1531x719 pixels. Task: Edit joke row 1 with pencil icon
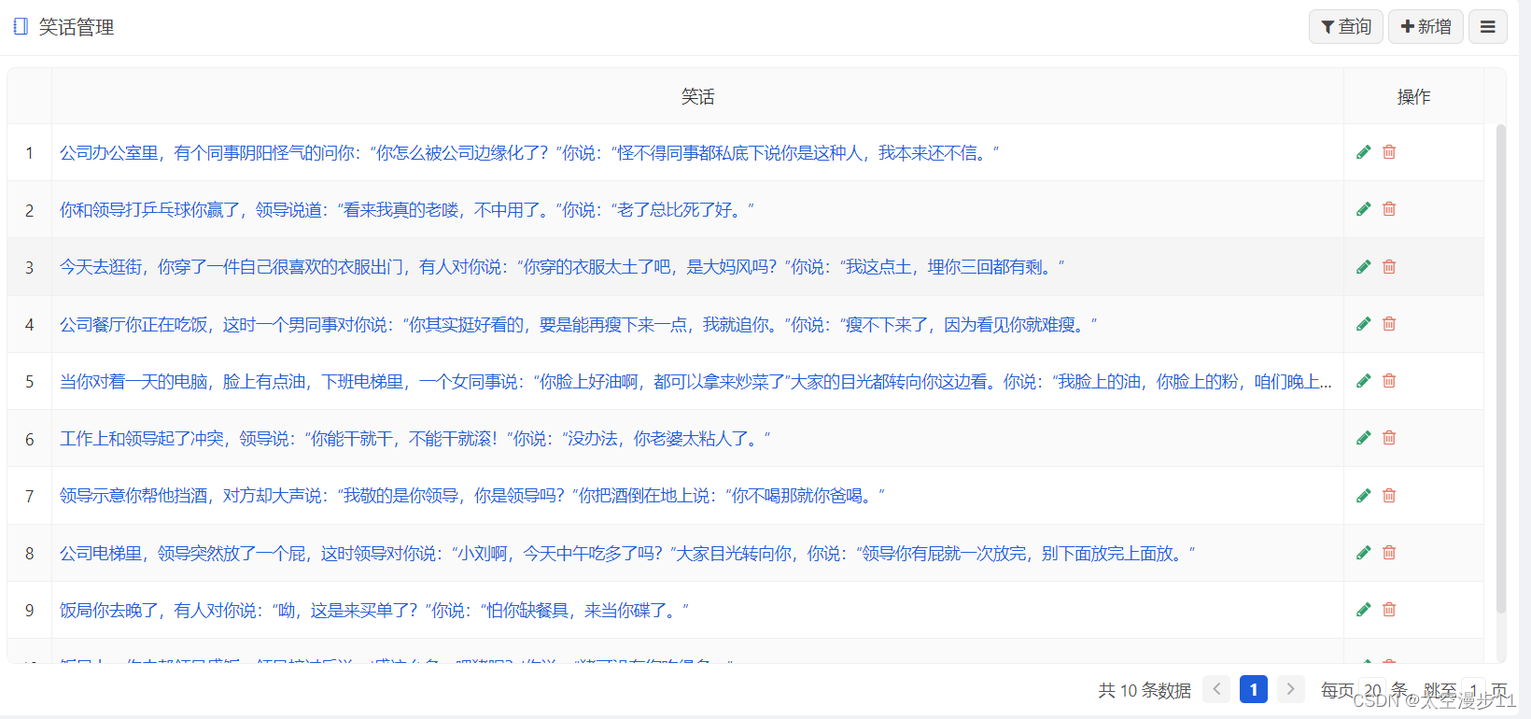[x=1364, y=152]
